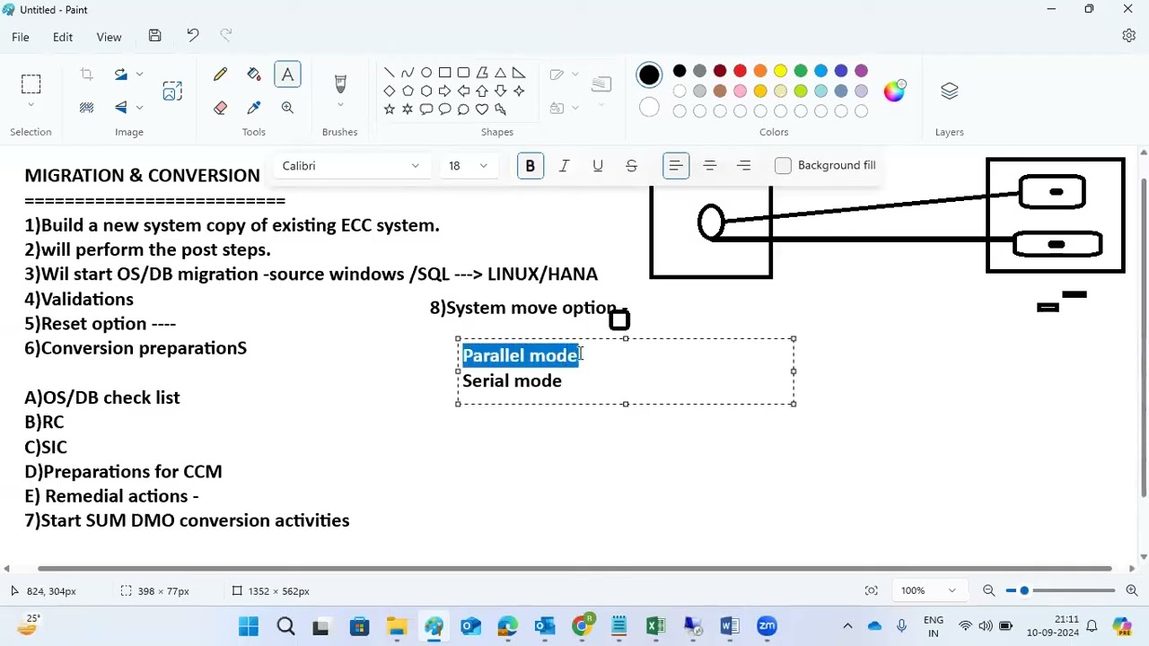Click the Remove background icon
This screenshot has width=1149, height=646.
coord(87,108)
